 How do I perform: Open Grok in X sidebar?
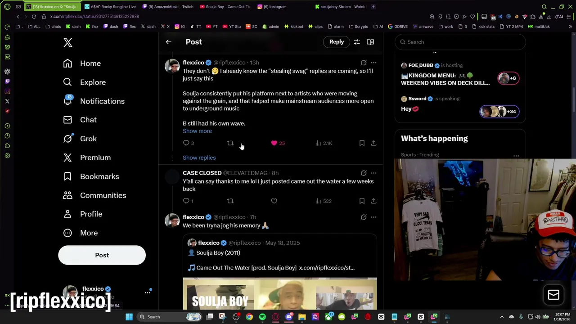click(80, 139)
